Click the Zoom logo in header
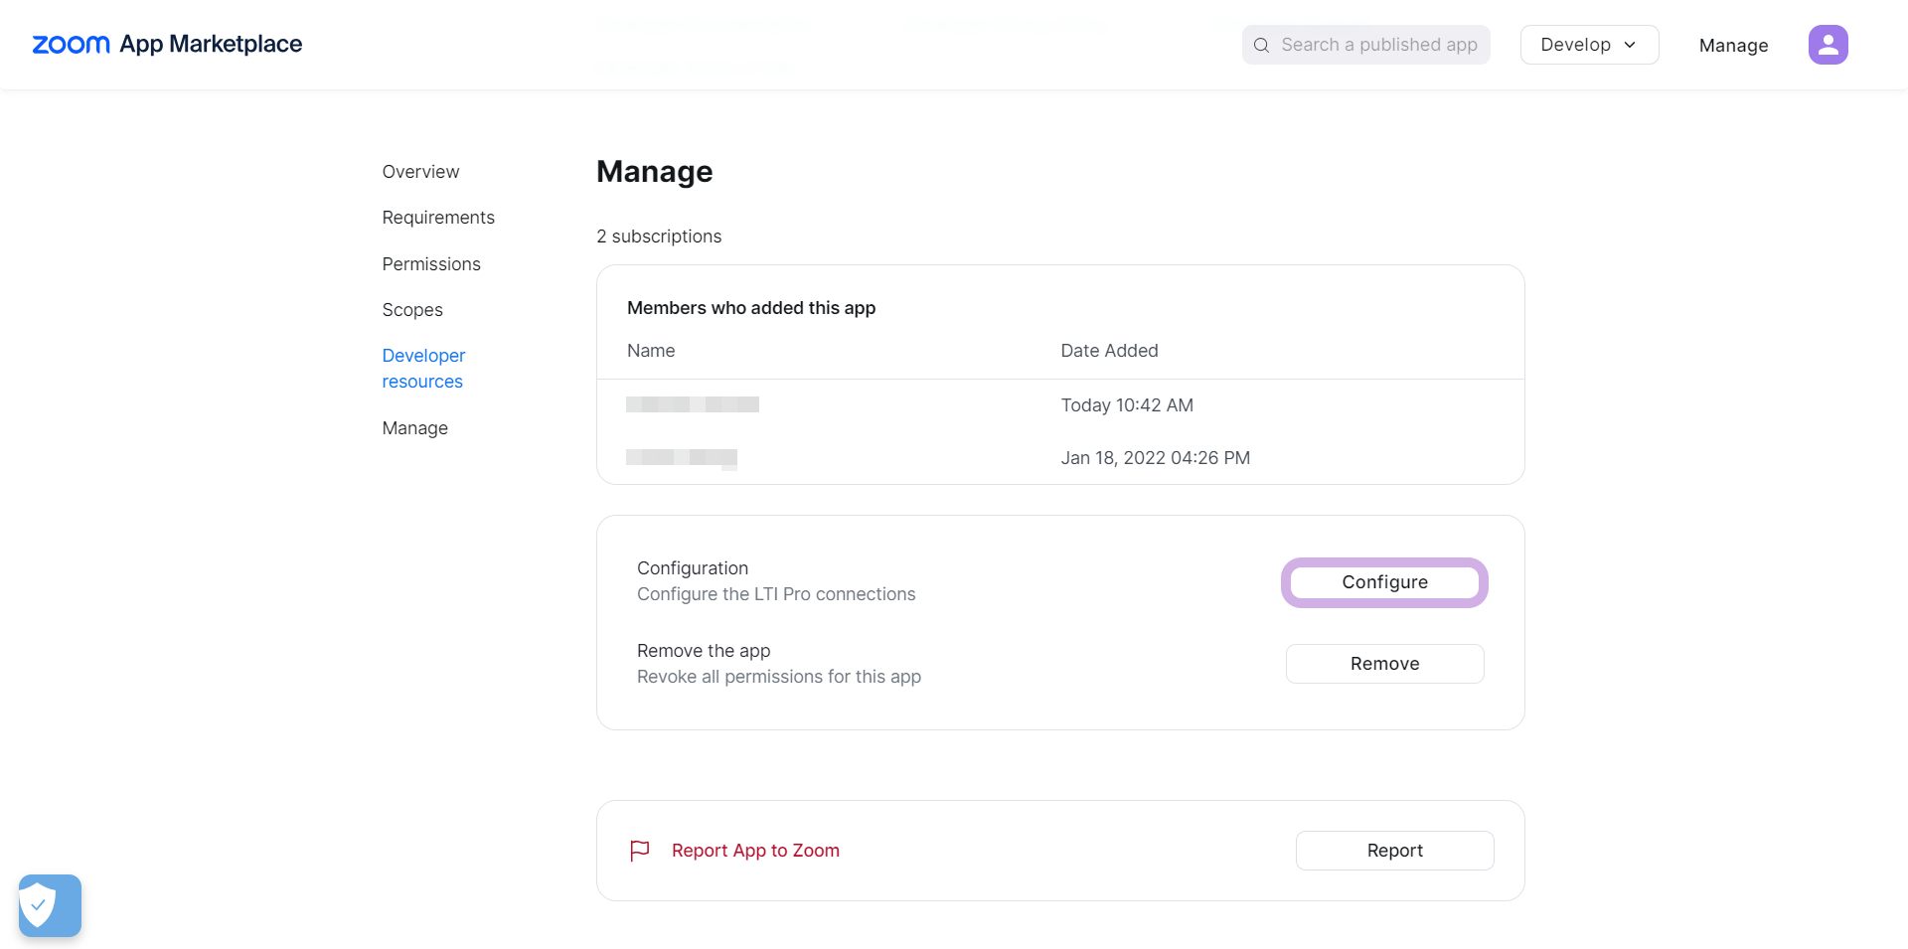Image resolution: width=1908 pixels, height=949 pixels. pos(71,45)
